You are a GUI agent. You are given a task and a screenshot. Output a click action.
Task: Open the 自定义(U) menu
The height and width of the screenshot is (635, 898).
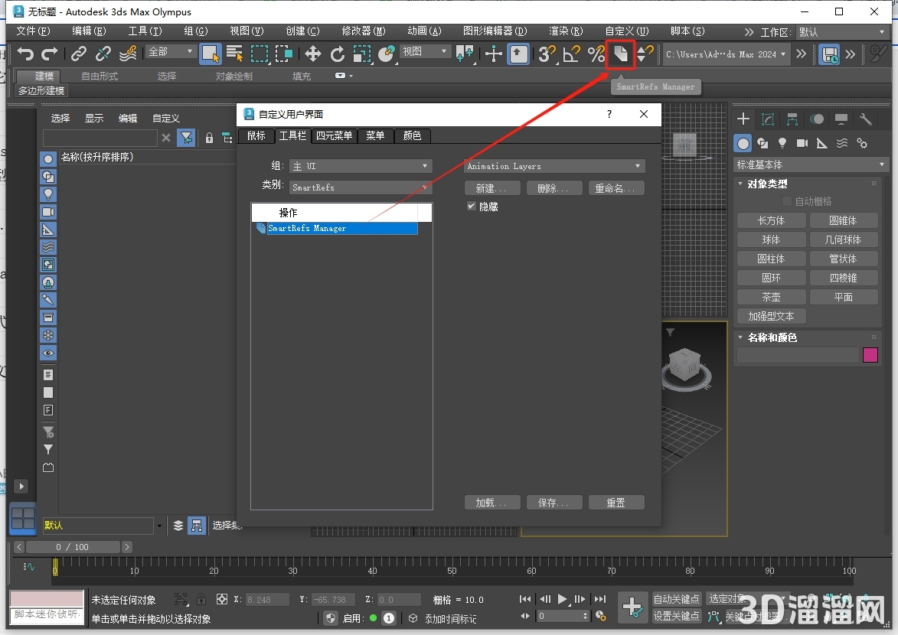[x=627, y=31]
